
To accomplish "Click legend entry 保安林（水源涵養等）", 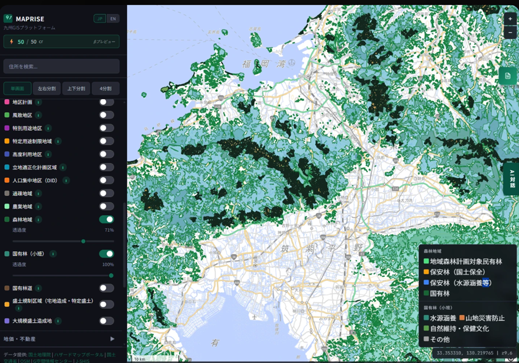I will coord(458,282).
